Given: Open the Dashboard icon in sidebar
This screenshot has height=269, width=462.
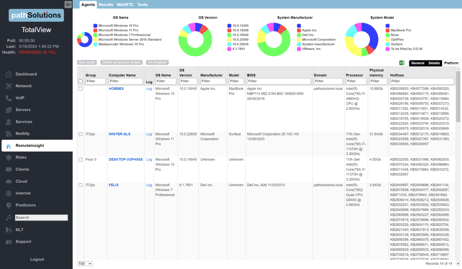Looking at the screenshot, I should click(8, 74).
